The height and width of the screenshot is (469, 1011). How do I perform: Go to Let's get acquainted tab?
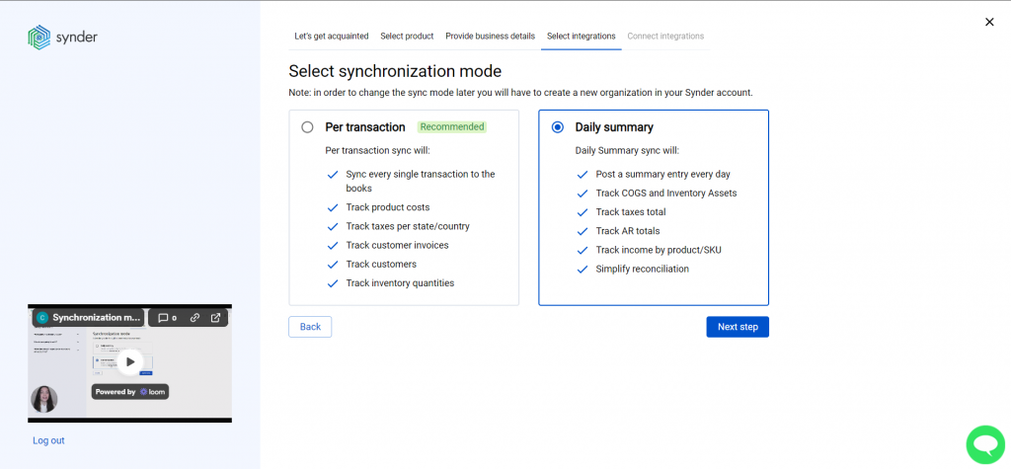332,37
